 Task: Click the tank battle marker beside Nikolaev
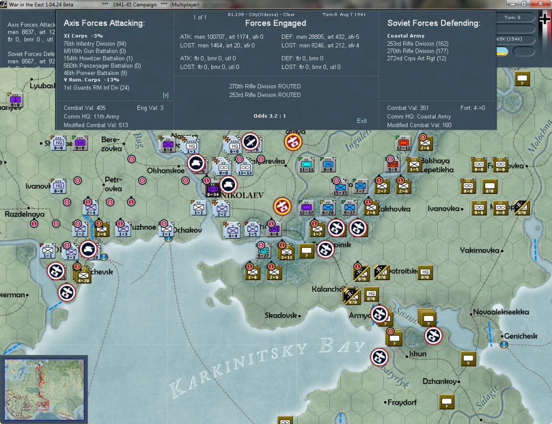tap(228, 184)
